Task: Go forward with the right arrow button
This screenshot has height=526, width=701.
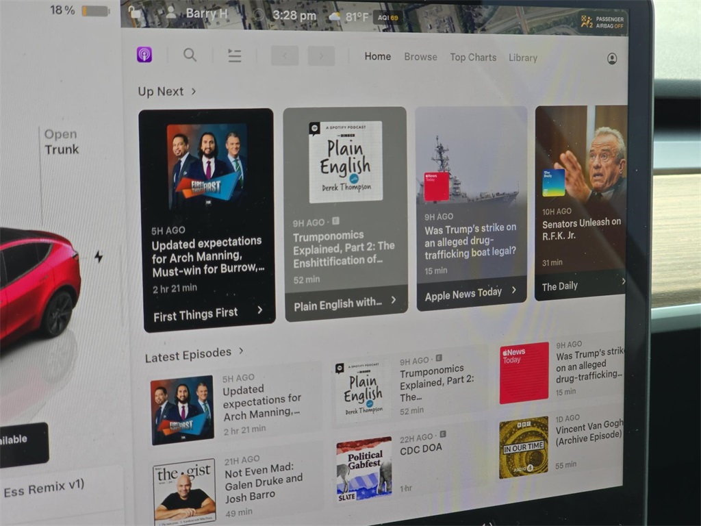Action: [x=321, y=56]
